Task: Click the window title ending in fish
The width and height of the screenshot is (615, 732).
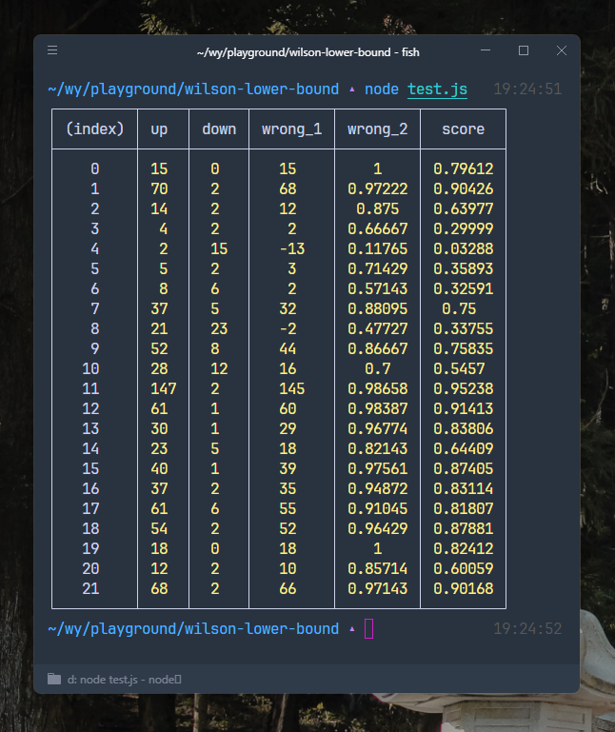Action: (307, 52)
